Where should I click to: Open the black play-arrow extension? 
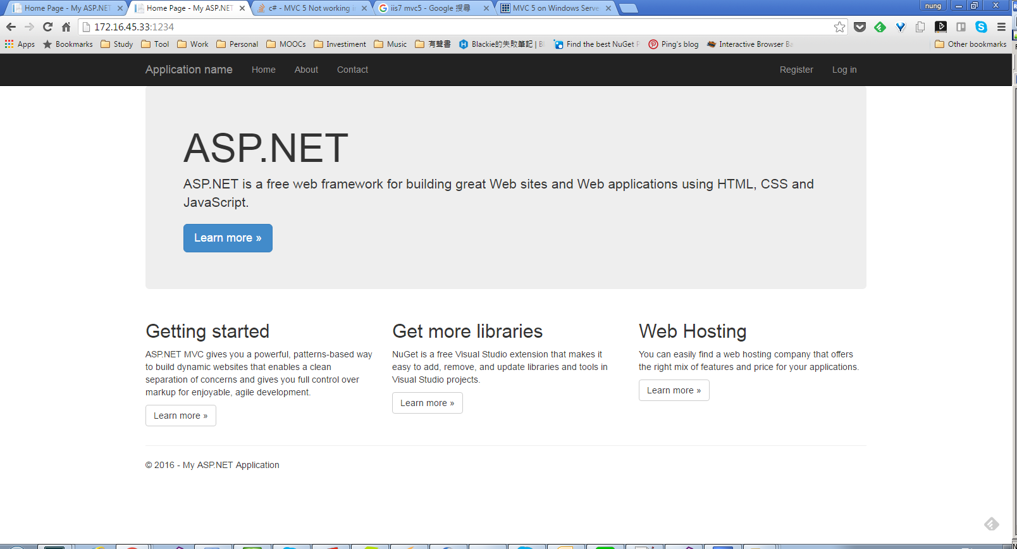click(x=940, y=27)
